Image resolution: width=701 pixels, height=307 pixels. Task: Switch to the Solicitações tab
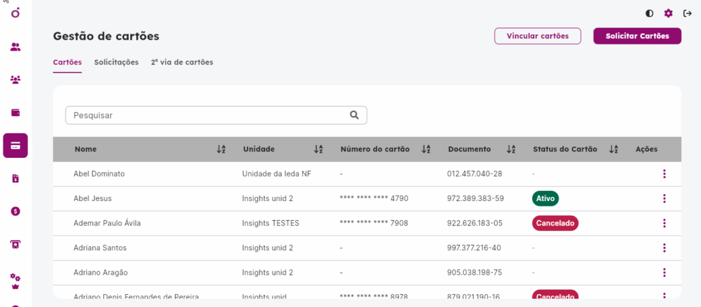(x=116, y=62)
